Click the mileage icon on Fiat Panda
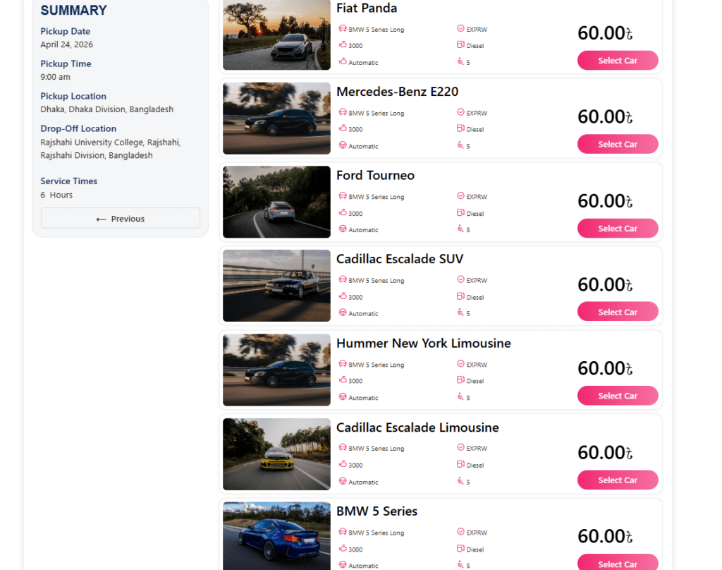722x570 pixels. (x=343, y=44)
